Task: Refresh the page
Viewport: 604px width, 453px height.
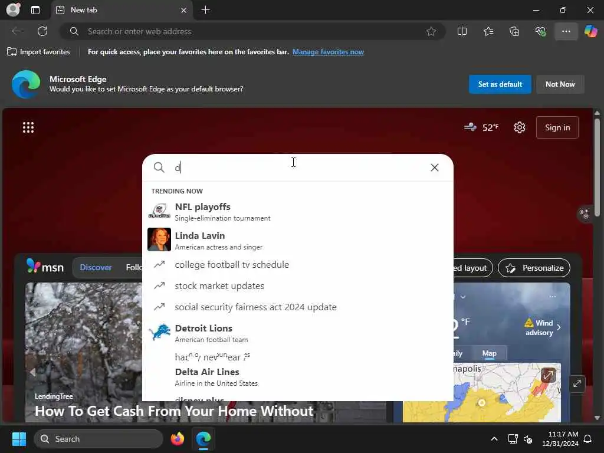Action: pos(42,31)
